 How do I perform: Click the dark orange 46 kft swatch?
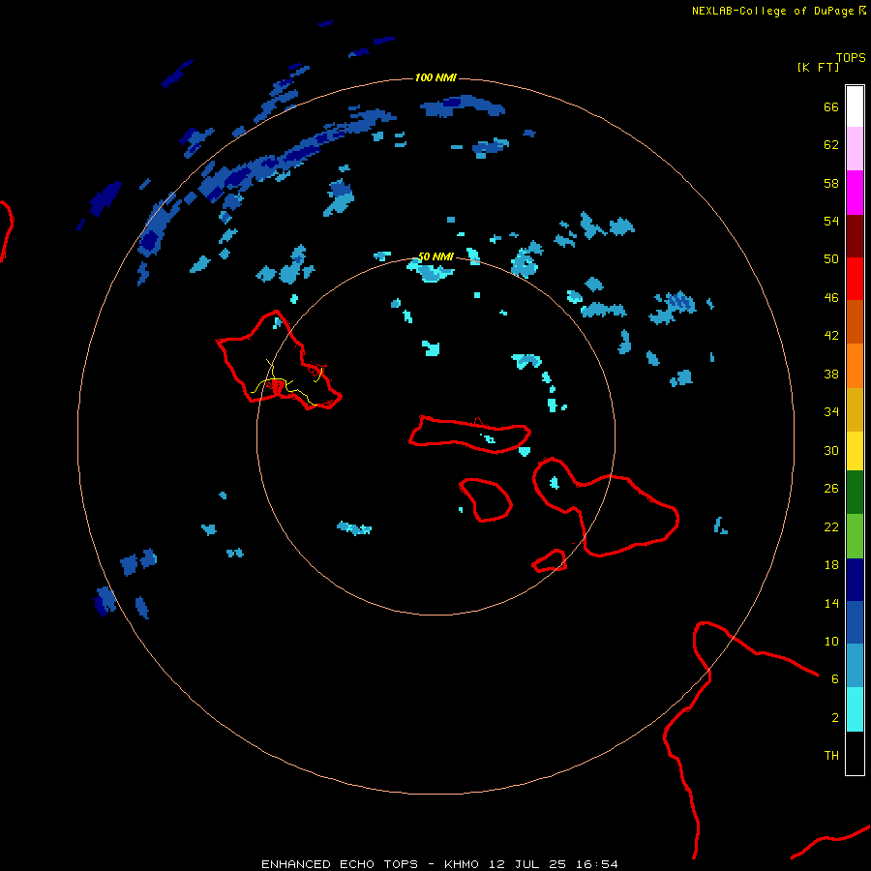855,321
